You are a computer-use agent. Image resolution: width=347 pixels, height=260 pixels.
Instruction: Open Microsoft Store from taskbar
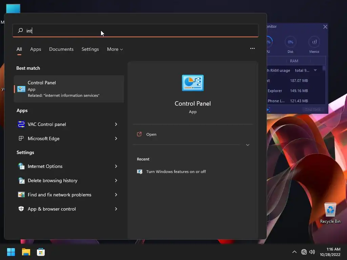[41, 252]
